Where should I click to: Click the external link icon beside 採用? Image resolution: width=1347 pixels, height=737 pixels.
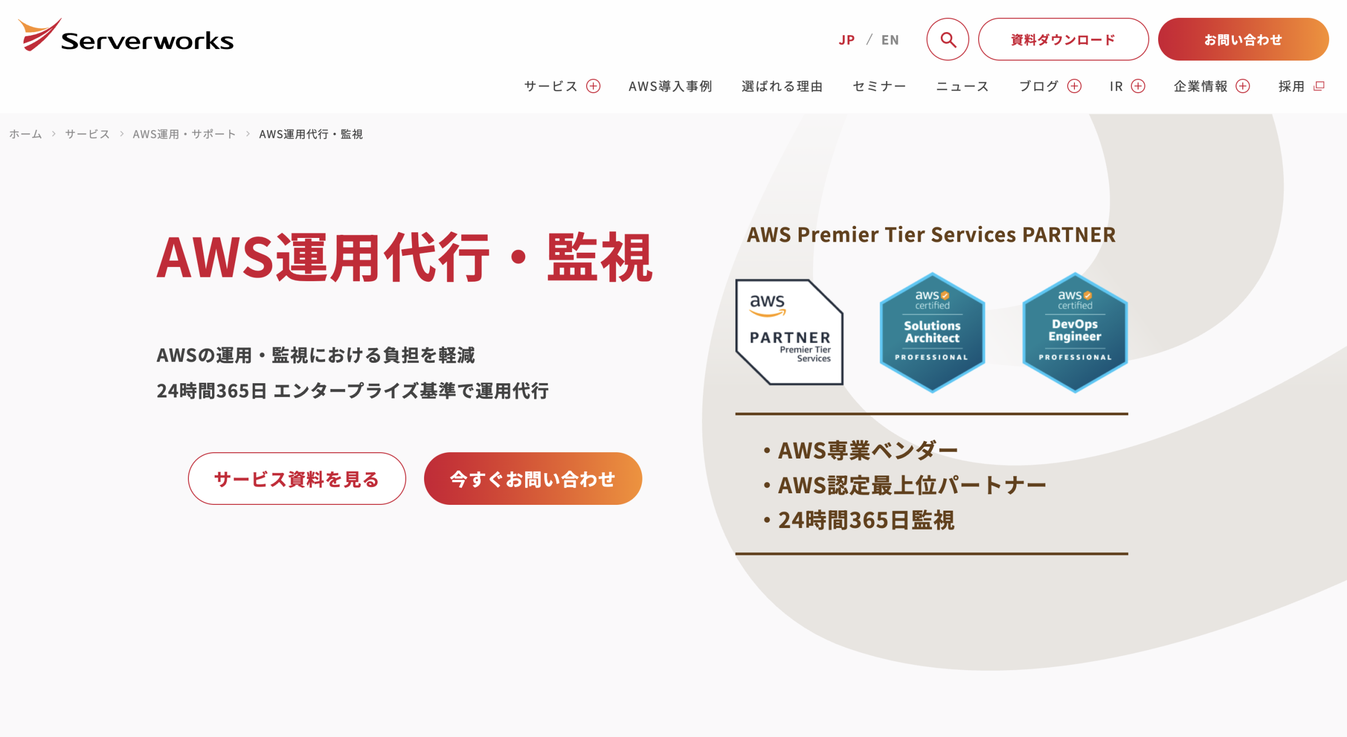[1319, 86]
